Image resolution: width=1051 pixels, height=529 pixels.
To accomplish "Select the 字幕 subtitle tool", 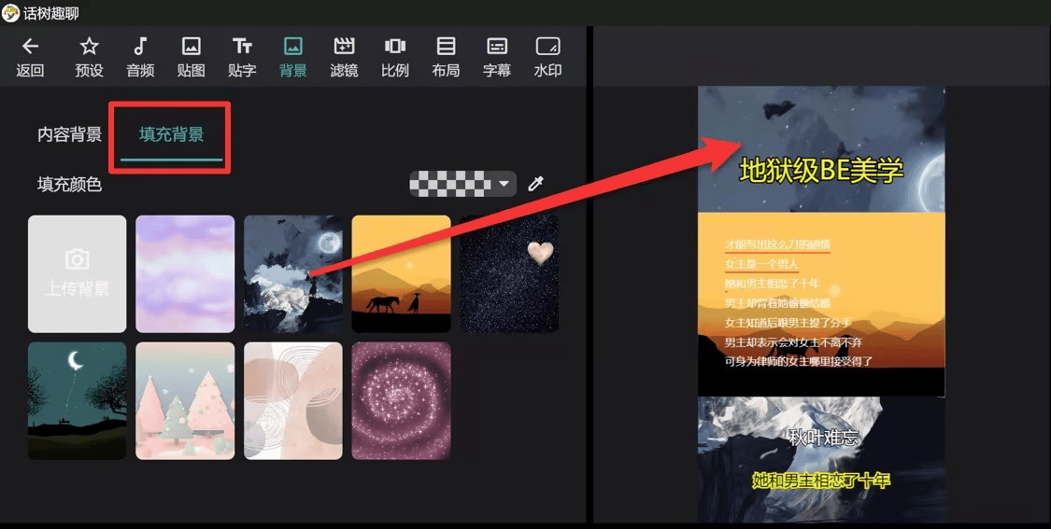I will [x=497, y=47].
